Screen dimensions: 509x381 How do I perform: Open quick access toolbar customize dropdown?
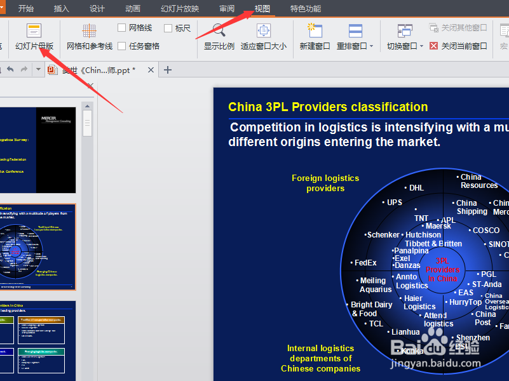click(38, 69)
